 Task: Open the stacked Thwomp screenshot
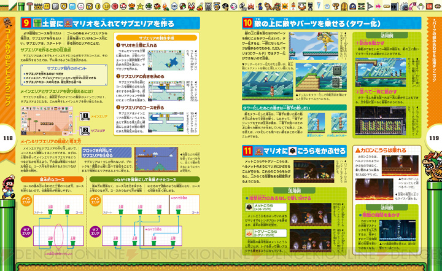[x=321, y=77]
